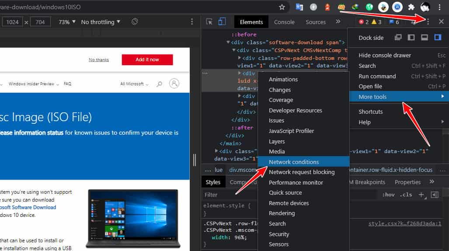
Task: Select the Styles tab
Action: [213, 182]
